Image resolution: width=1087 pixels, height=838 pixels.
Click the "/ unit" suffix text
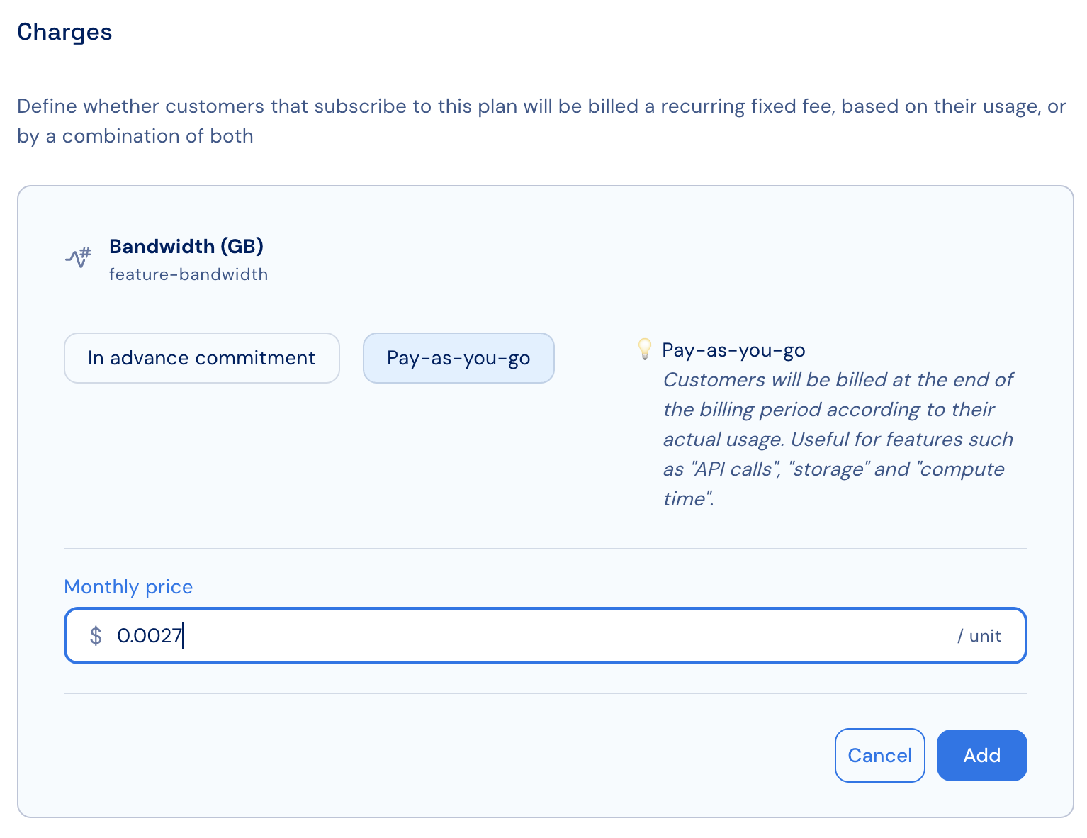click(979, 636)
